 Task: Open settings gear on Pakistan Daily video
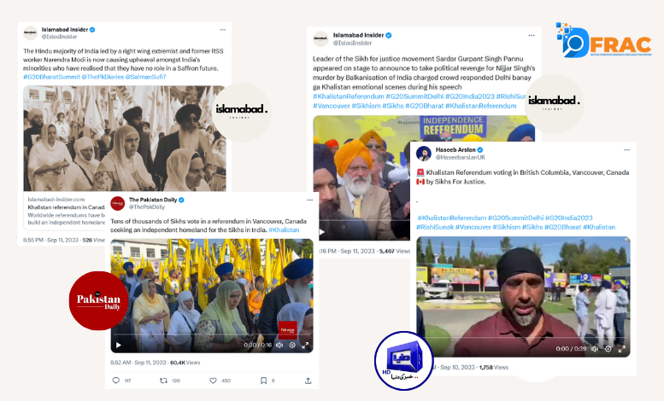(x=292, y=346)
